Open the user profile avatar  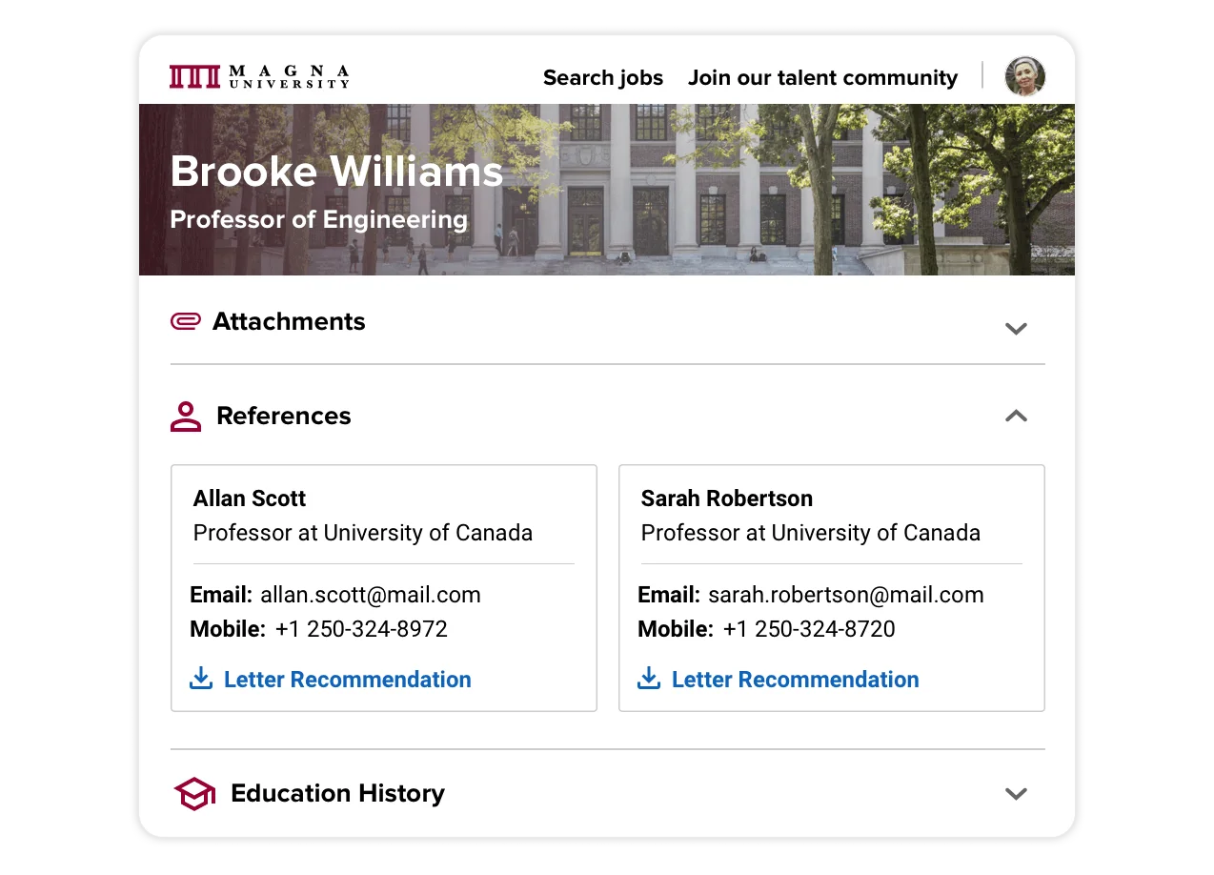click(x=1023, y=76)
